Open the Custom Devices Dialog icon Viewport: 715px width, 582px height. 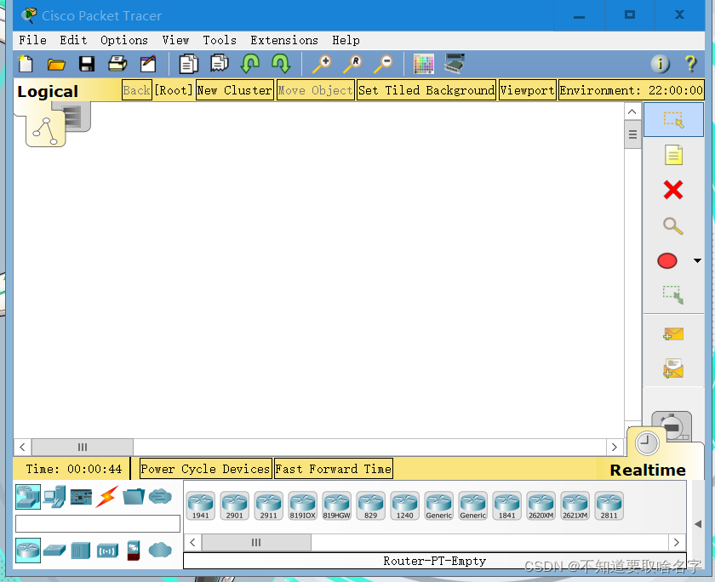click(x=455, y=63)
